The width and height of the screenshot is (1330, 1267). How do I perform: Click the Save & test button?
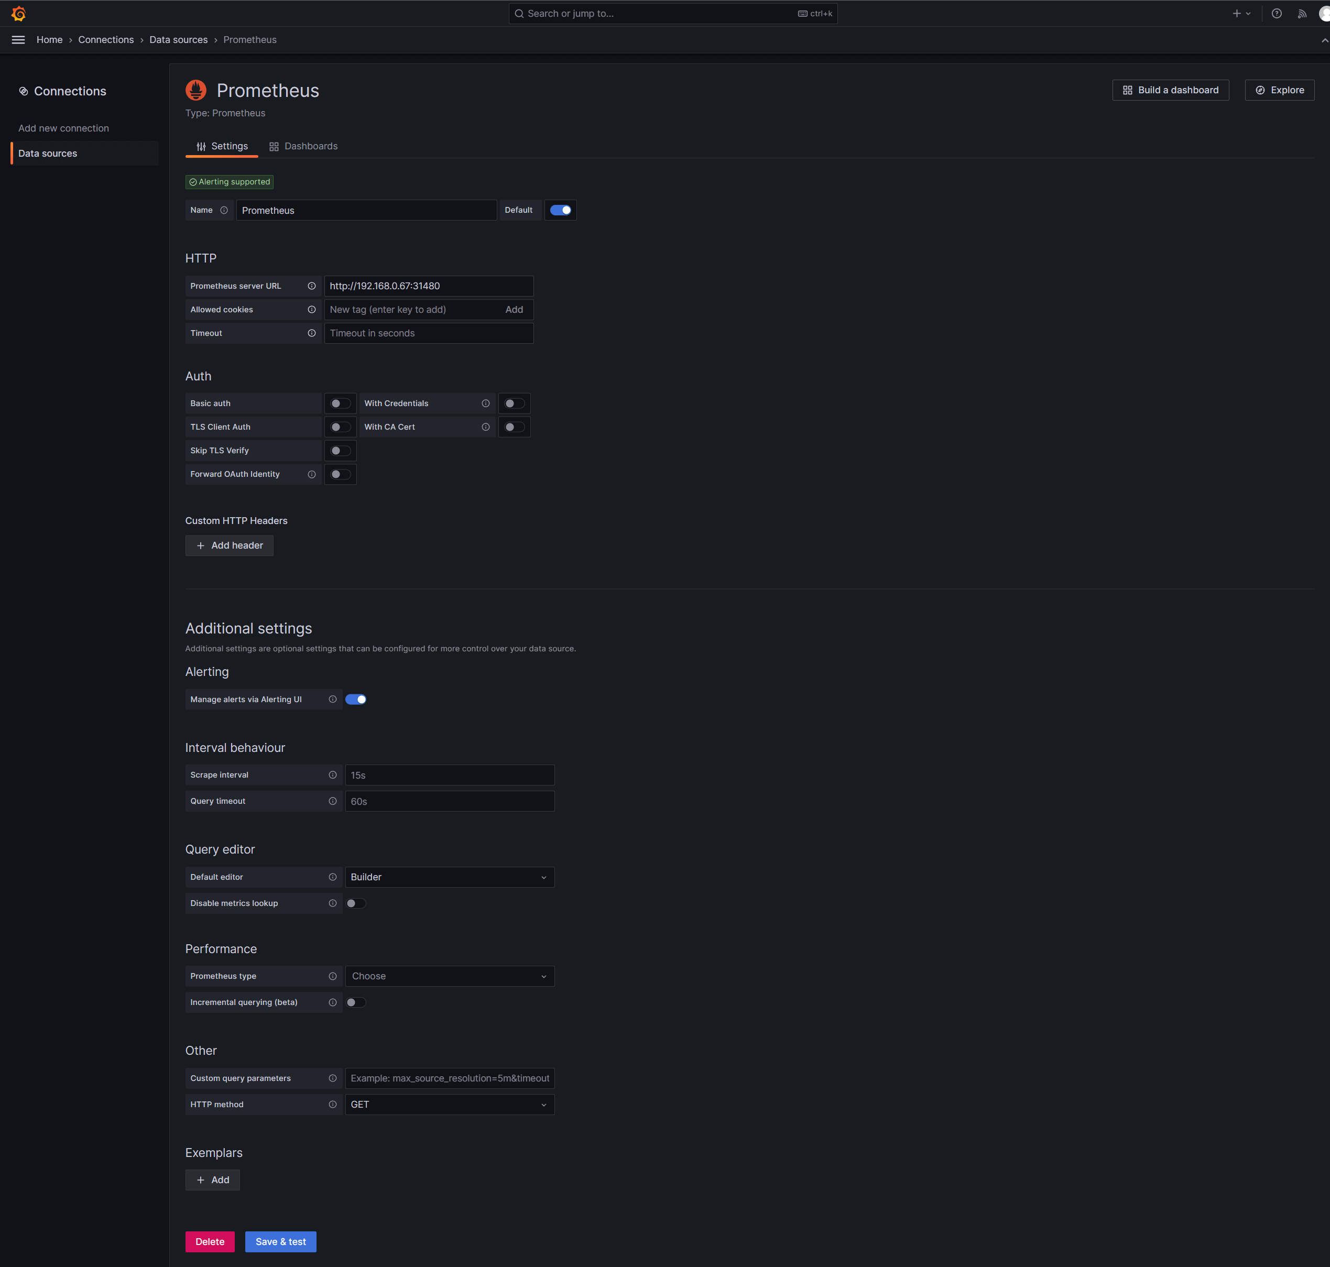pos(280,1241)
